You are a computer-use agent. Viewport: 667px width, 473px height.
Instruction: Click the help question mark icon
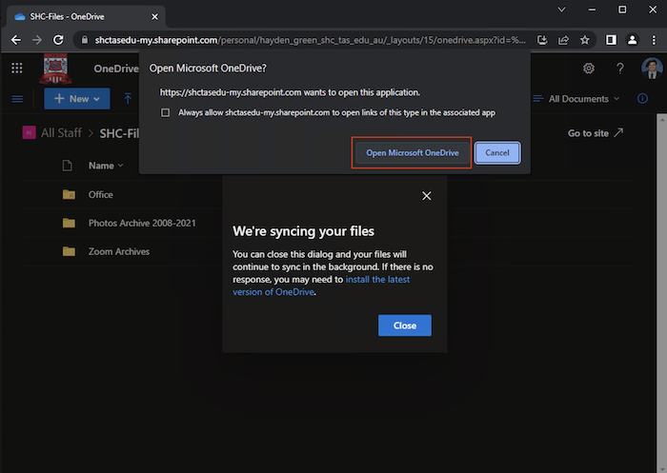point(620,69)
